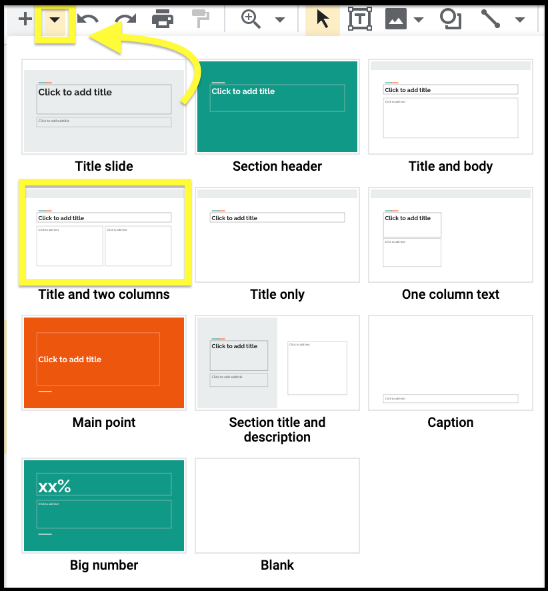Click the 'Section header' label

(x=277, y=166)
